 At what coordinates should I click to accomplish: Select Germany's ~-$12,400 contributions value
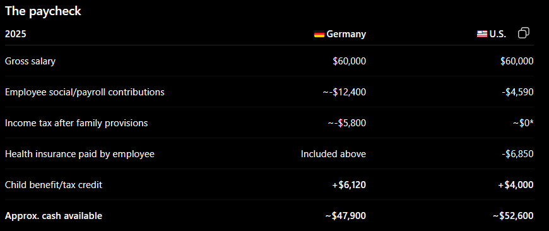click(344, 92)
